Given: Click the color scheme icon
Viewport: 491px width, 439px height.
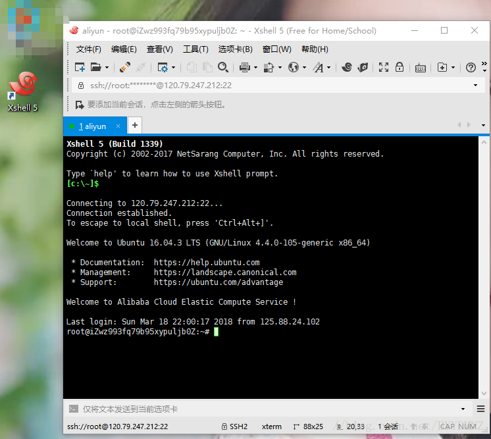Looking at the screenshot, I should (x=269, y=67).
